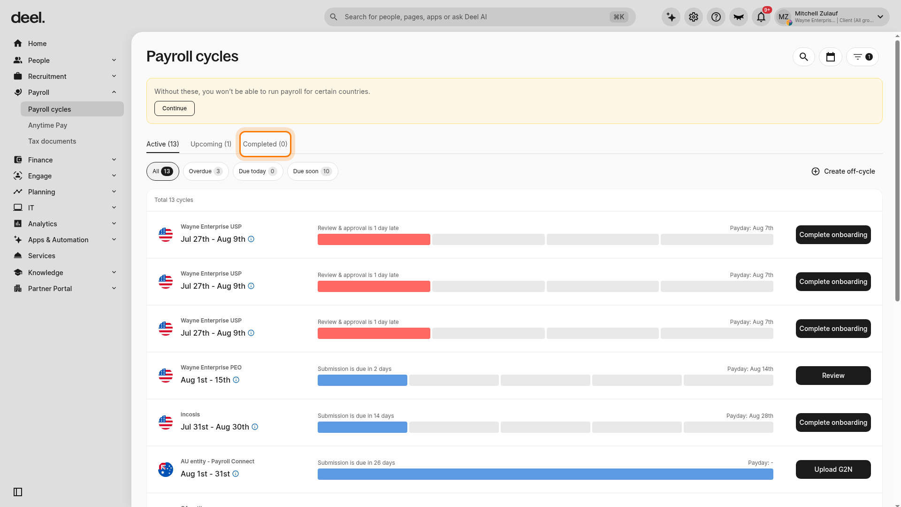
Task: Click the Home icon in sidebar
Action: (x=18, y=44)
